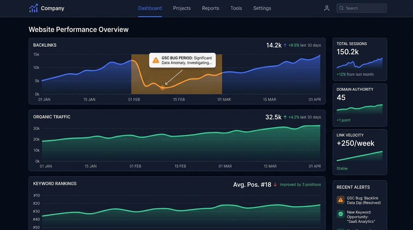Click the ORGANIC TRAFFIC card title
Screen dimensions: 413x230
[52, 117]
